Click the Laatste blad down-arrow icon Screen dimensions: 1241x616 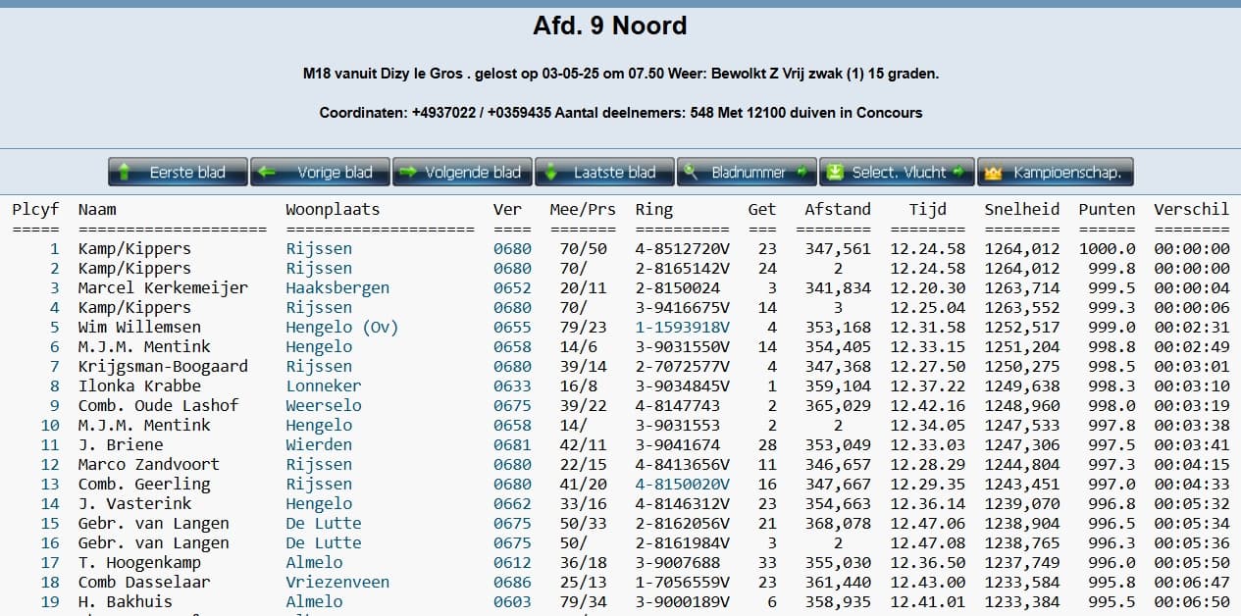point(550,173)
